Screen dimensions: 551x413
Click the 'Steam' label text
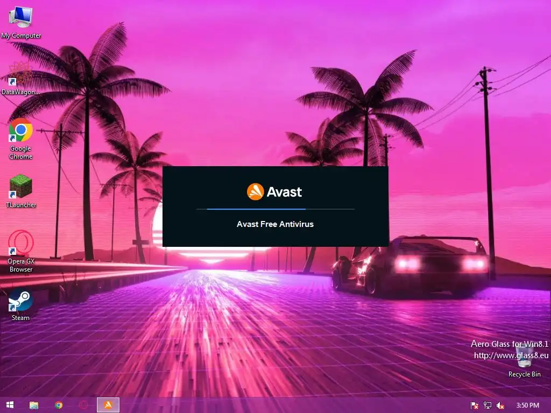point(21,318)
